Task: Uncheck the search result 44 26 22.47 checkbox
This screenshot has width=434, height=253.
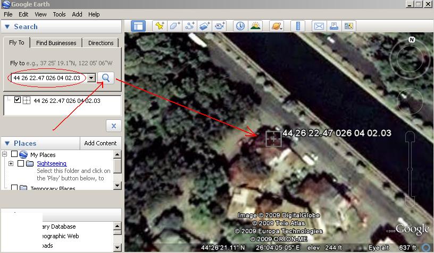Action: coord(18,100)
